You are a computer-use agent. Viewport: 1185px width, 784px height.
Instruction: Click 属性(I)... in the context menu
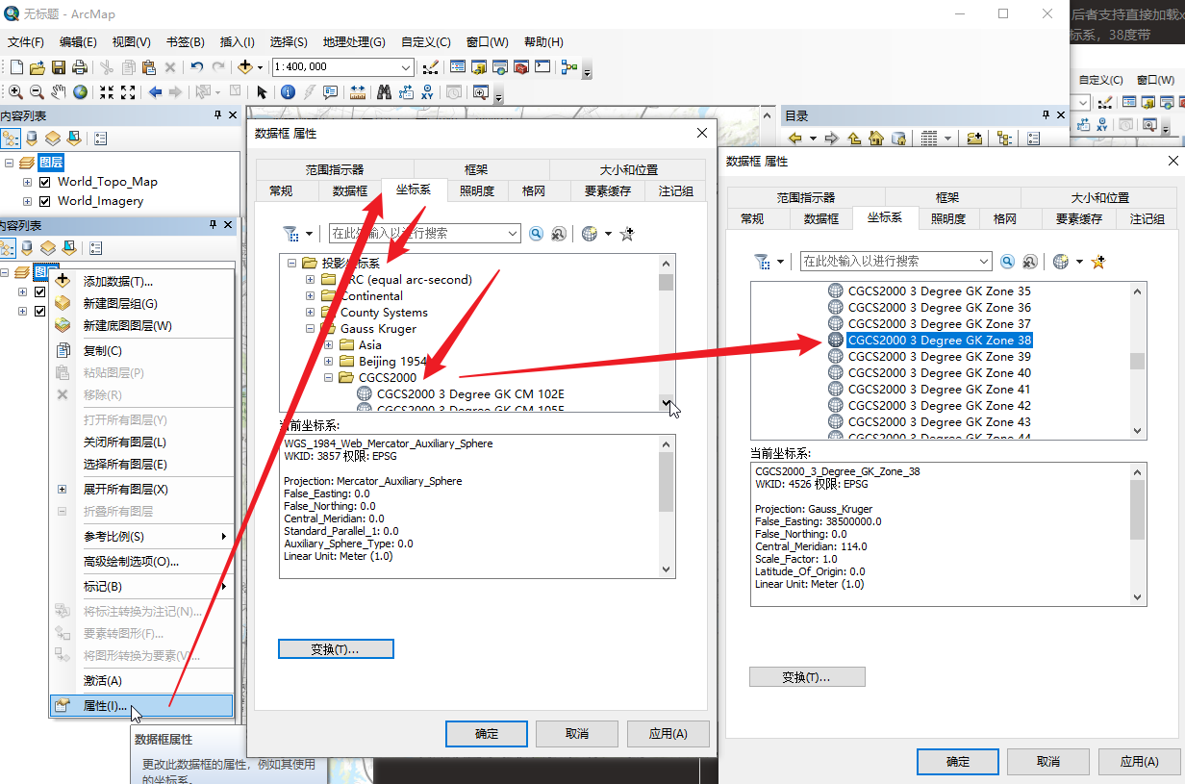[105, 706]
